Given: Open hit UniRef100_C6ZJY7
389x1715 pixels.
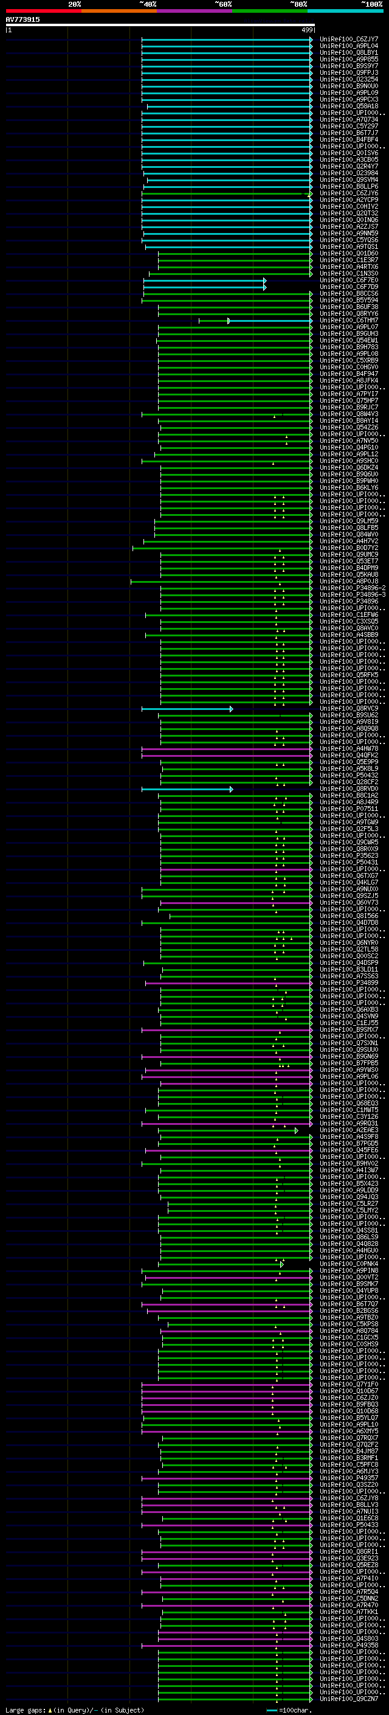Looking at the screenshot, I should [348, 40].
